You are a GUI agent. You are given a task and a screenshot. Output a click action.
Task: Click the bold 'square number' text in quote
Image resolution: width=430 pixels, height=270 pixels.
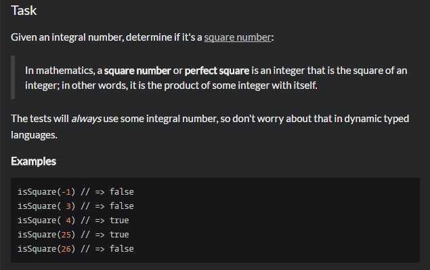pos(137,71)
